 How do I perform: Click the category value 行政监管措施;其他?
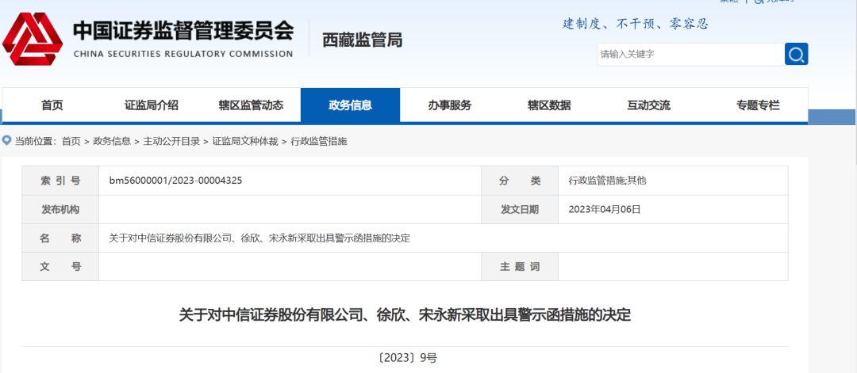(x=607, y=181)
